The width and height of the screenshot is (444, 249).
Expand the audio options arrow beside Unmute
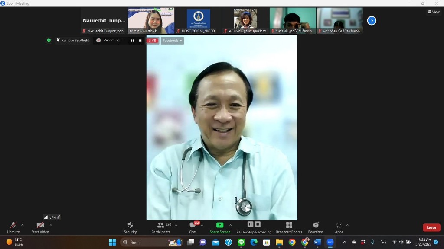click(23, 225)
